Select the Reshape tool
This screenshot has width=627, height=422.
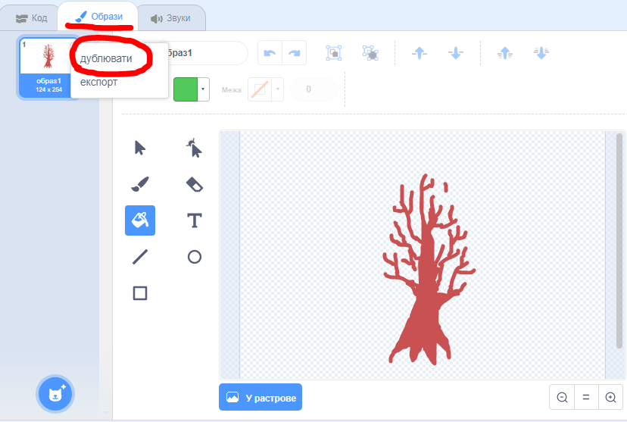click(x=195, y=148)
